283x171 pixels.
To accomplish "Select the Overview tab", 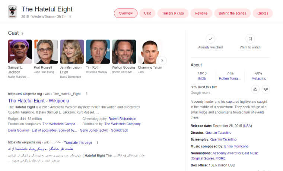I will 125,13.
